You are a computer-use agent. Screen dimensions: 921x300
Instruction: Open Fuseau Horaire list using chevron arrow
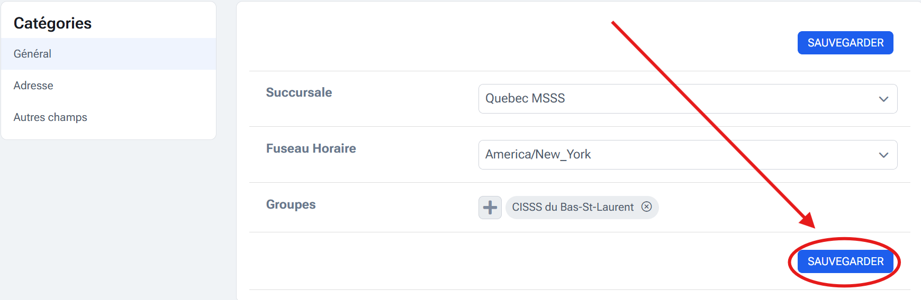883,155
